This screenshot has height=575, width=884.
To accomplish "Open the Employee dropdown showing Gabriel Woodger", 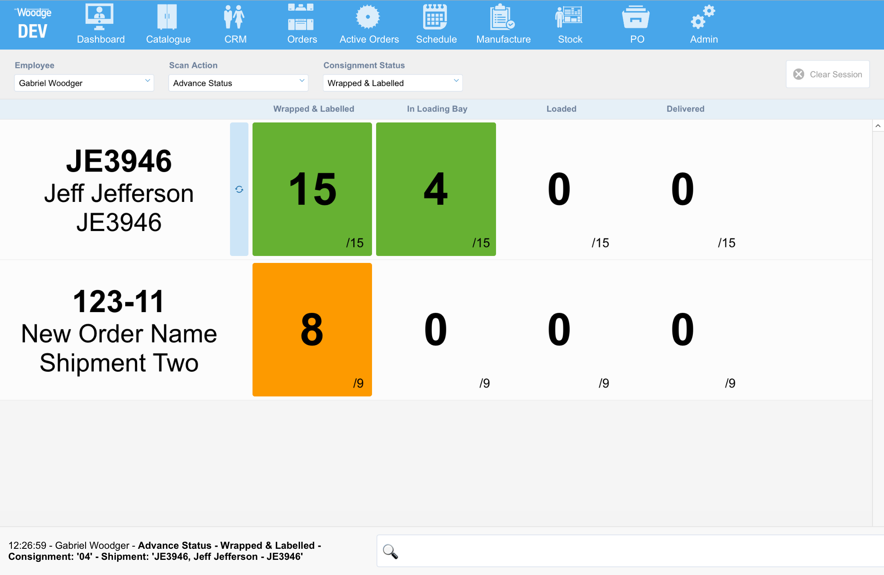I will coord(84,83).
